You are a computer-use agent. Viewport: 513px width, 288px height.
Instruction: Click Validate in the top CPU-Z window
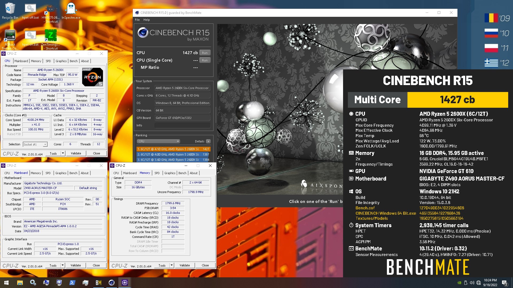[76, 153]
